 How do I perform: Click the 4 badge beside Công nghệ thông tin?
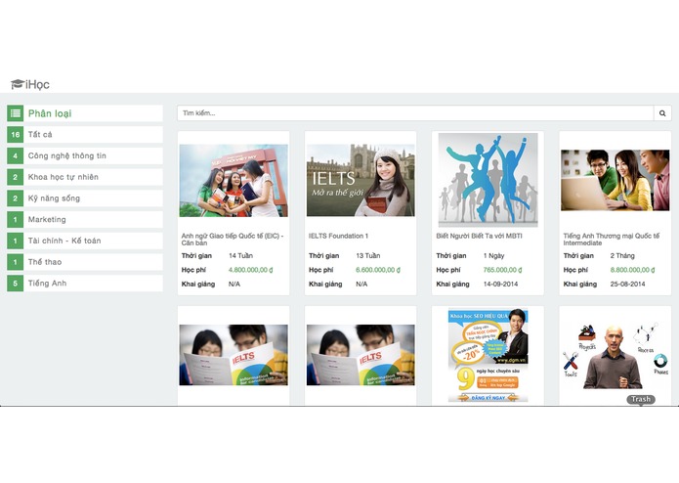tap(16, 155)
